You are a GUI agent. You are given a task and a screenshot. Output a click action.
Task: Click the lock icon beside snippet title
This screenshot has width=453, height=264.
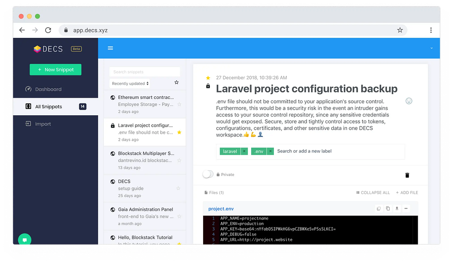coord(208,86)
